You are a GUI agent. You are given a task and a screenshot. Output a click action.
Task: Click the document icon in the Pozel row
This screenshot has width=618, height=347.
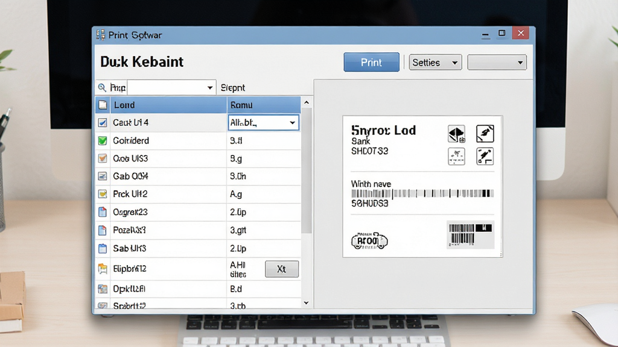(103, 230)
